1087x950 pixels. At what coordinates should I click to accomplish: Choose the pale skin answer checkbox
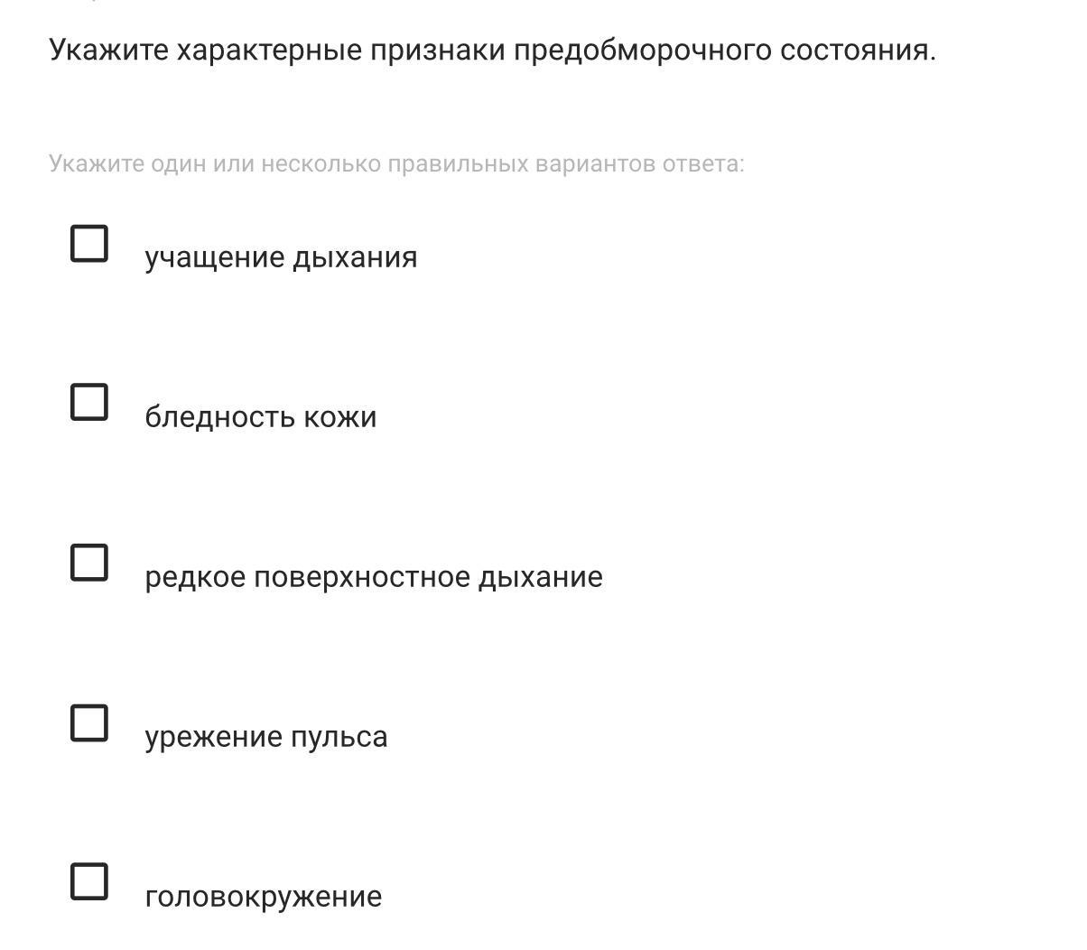[89, 402]
